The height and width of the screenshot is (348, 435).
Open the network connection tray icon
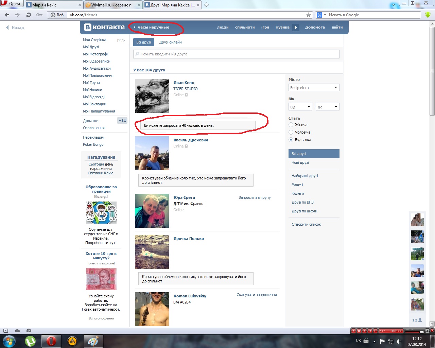click(391, 341)
